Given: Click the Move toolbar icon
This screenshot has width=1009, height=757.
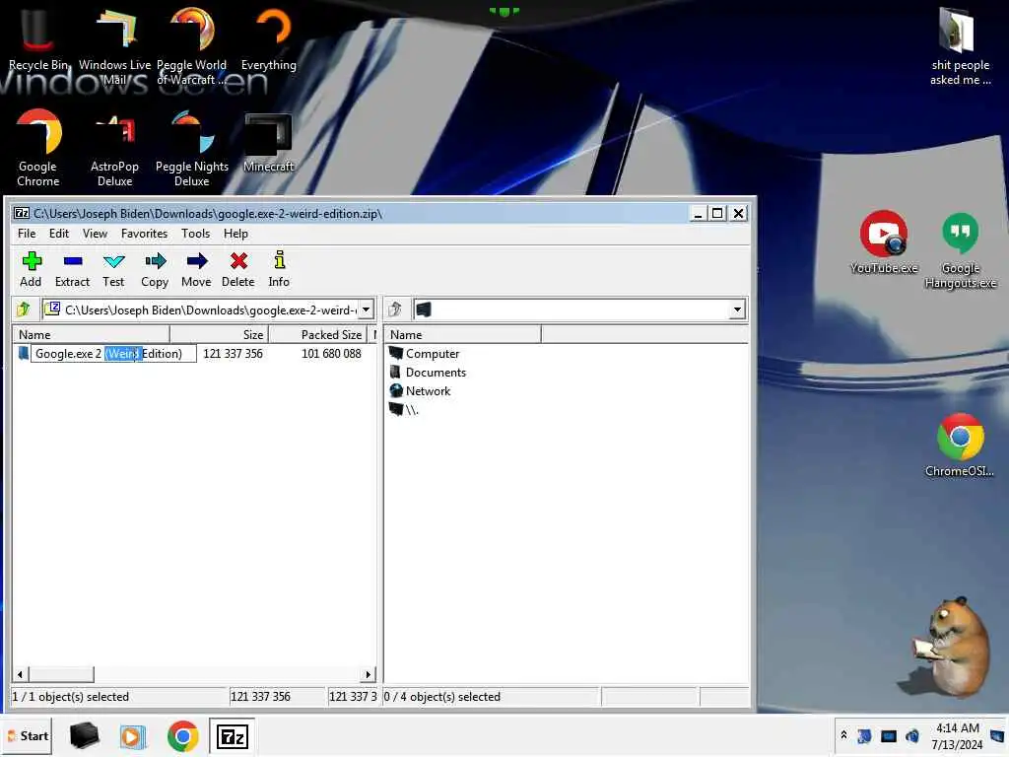Looking at the screenshot, I should (196, 269).
